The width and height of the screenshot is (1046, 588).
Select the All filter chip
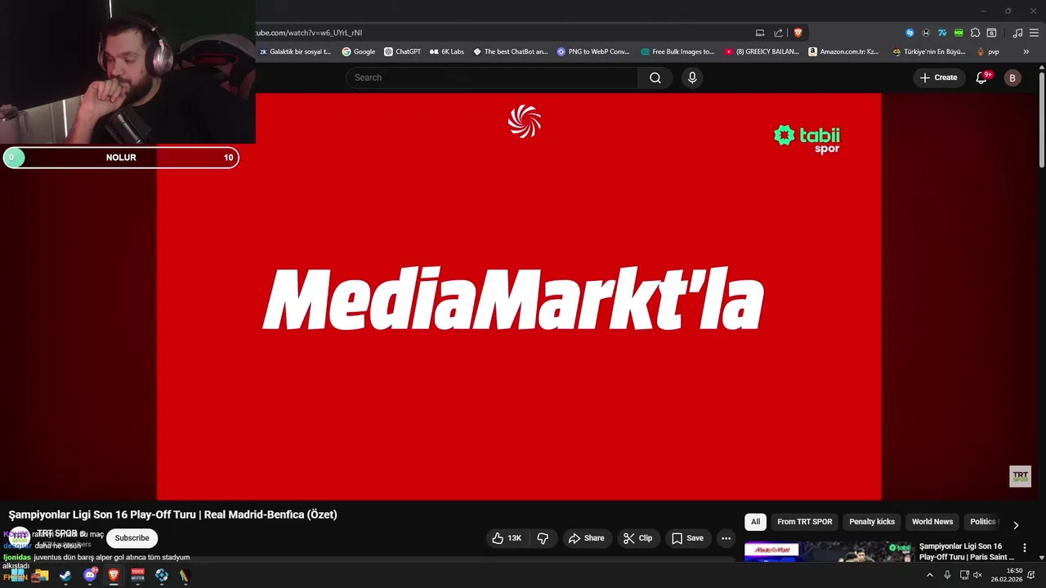click(756, 522)
